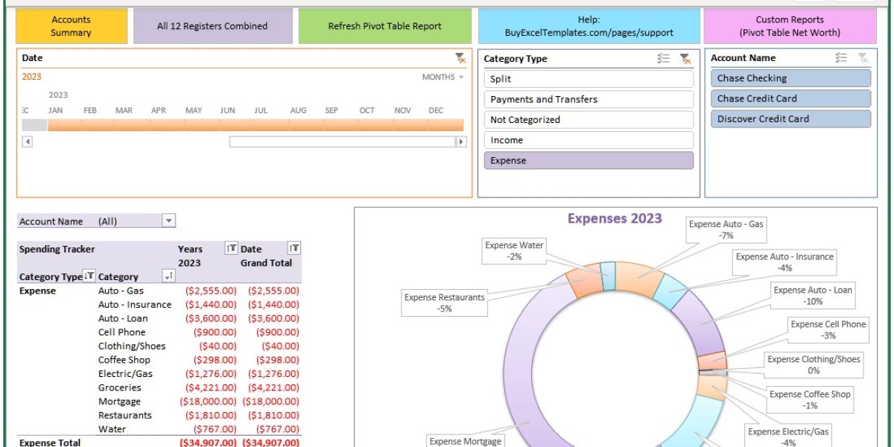Go to Accounts Summary
Viewport: 894px width, 447px height.
point(72,26)
